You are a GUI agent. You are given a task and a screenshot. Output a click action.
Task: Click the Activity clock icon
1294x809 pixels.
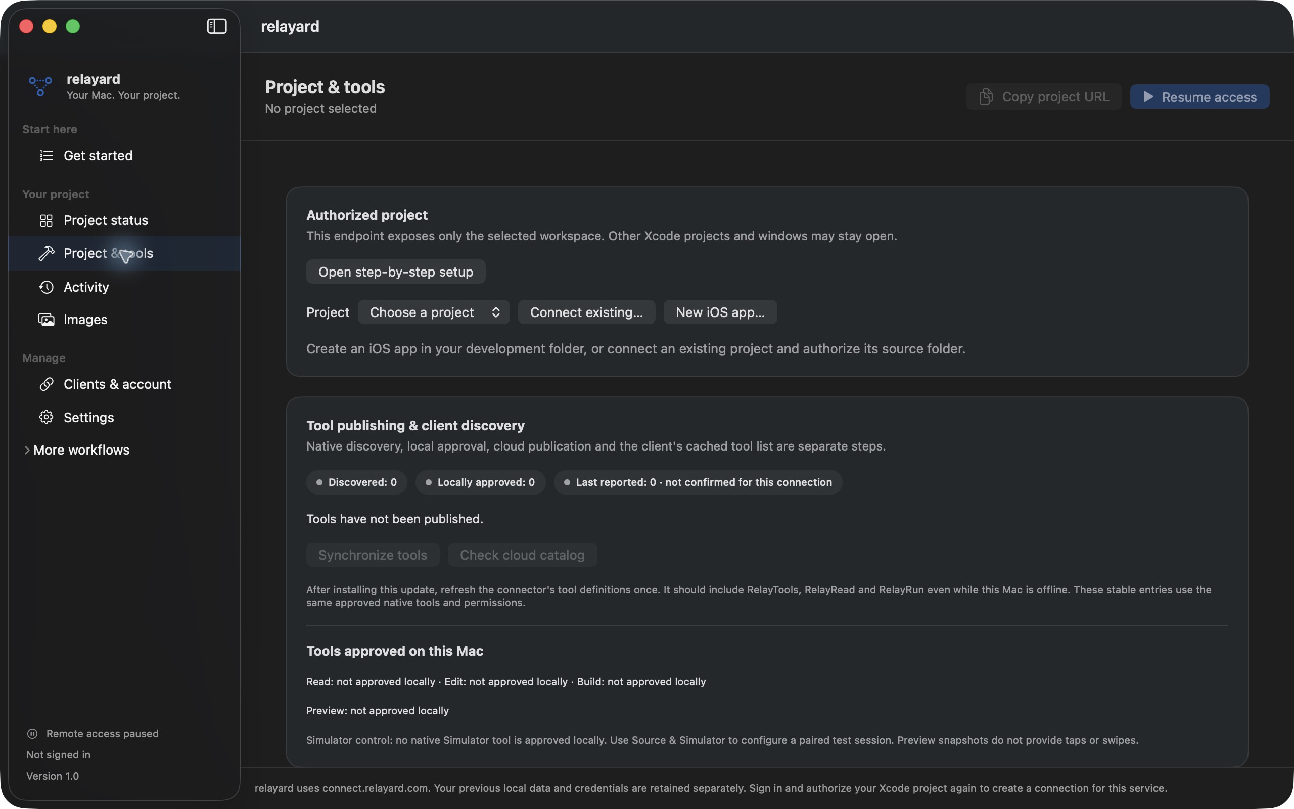pos(47,287)
